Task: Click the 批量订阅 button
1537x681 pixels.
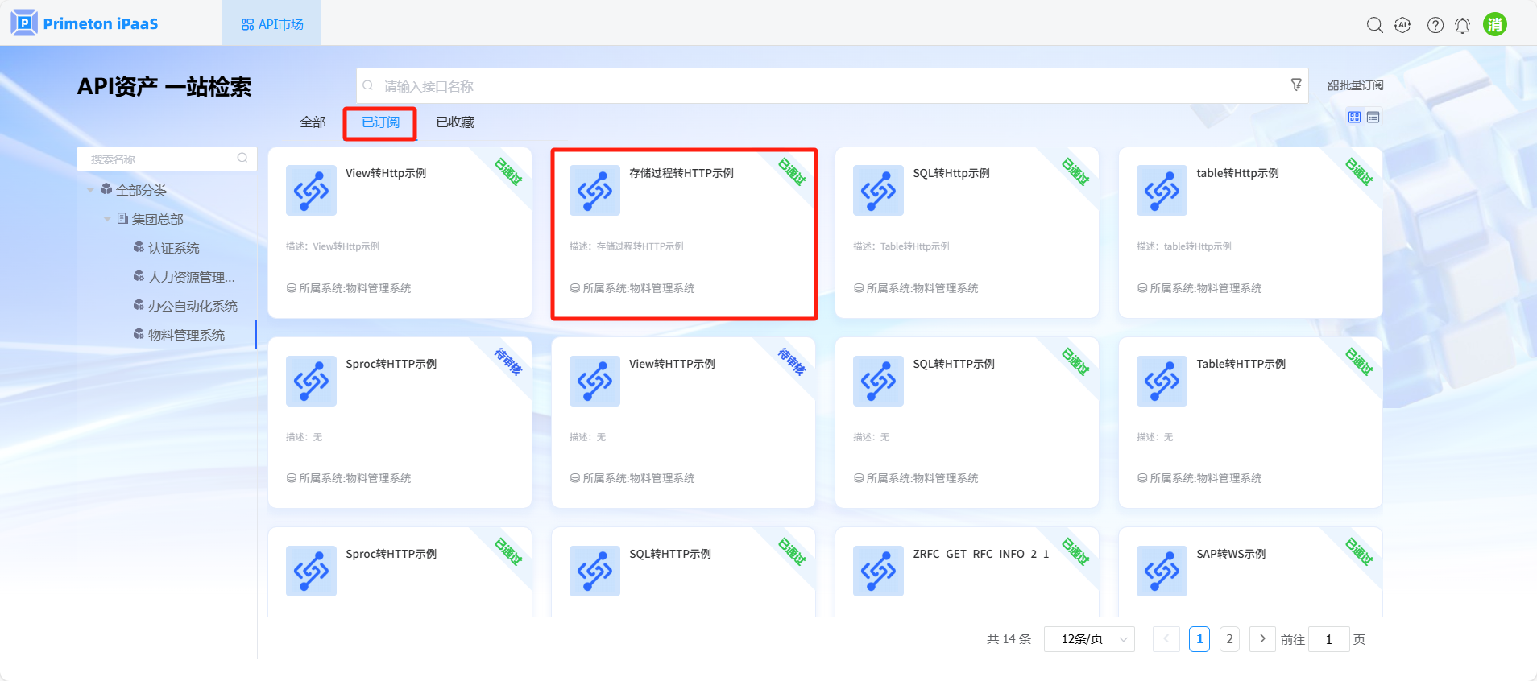Action: 1356,85
